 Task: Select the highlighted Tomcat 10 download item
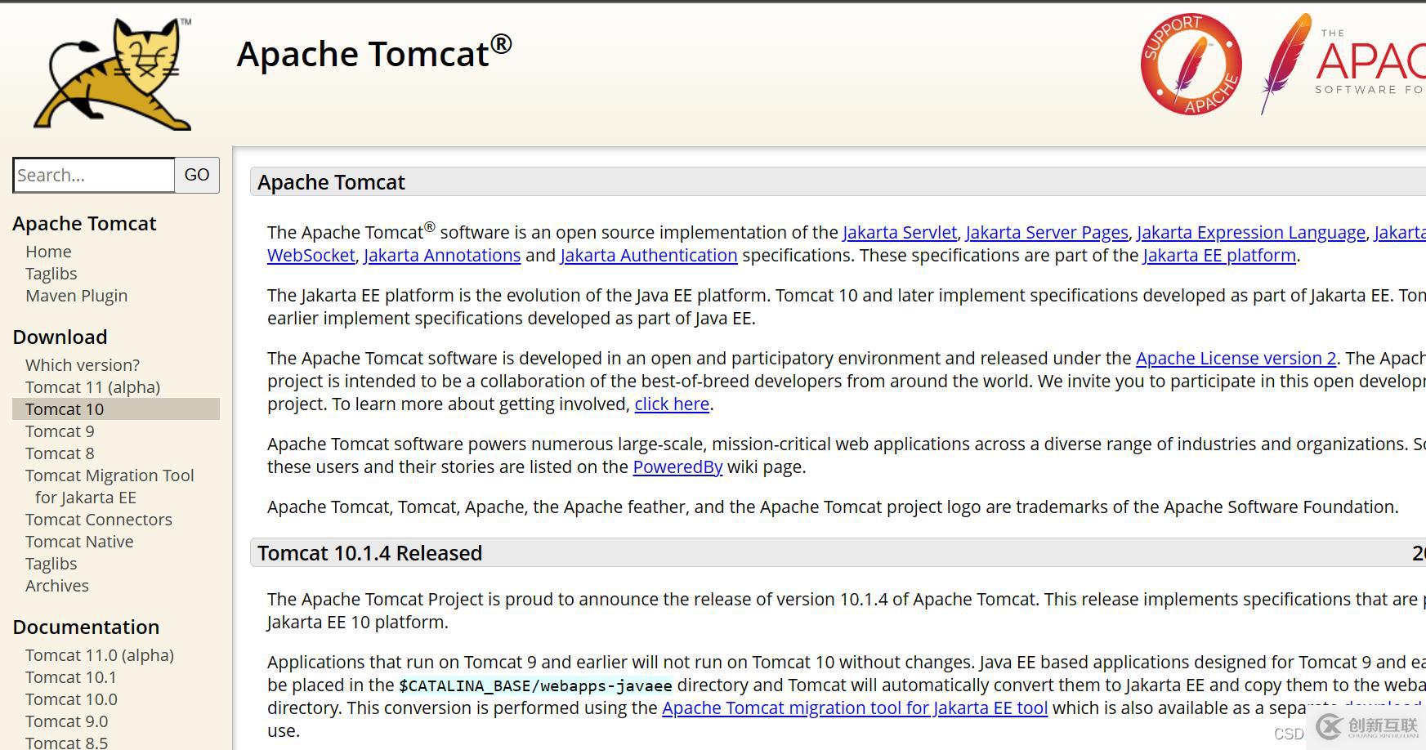tap(65, 409)
